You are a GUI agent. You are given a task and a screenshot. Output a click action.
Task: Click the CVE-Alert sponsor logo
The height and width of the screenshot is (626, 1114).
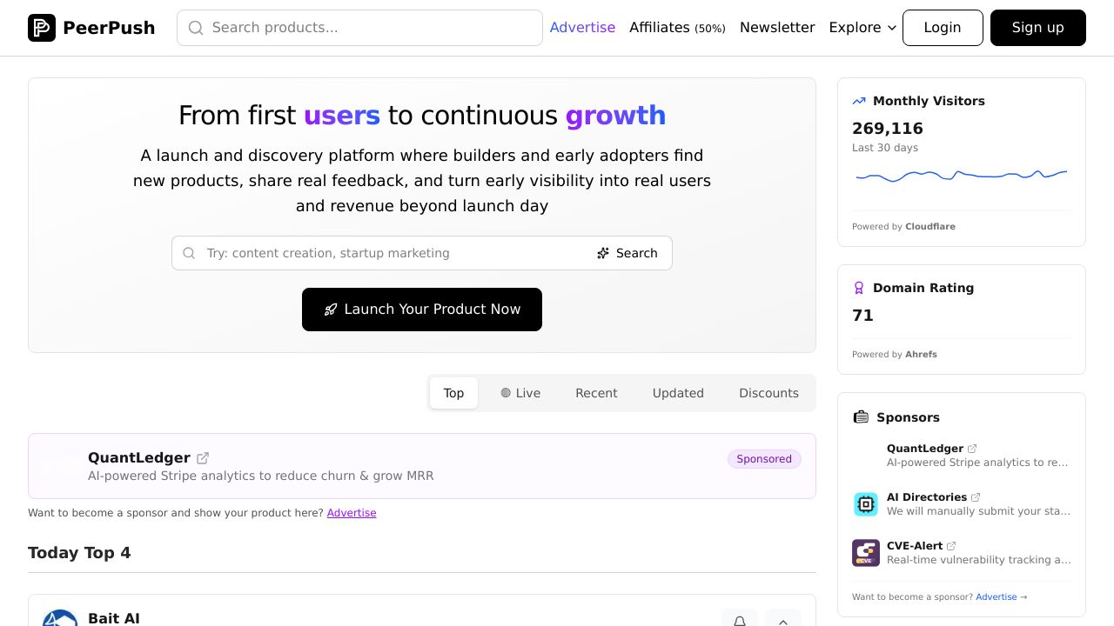[x=866, y=553]
